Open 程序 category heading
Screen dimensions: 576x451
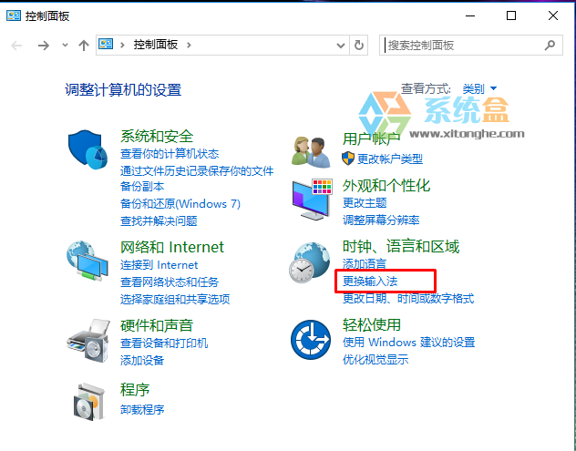click(135, 390)
